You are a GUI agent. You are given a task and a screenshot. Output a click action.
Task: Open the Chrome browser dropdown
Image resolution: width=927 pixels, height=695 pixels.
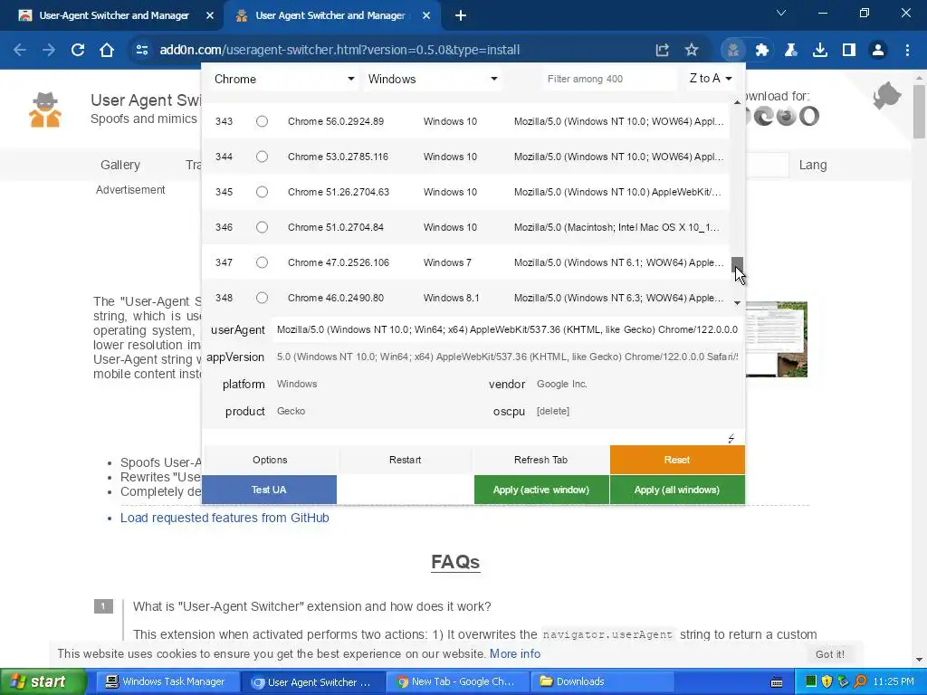pyautogui.click(x=283, y=80)
